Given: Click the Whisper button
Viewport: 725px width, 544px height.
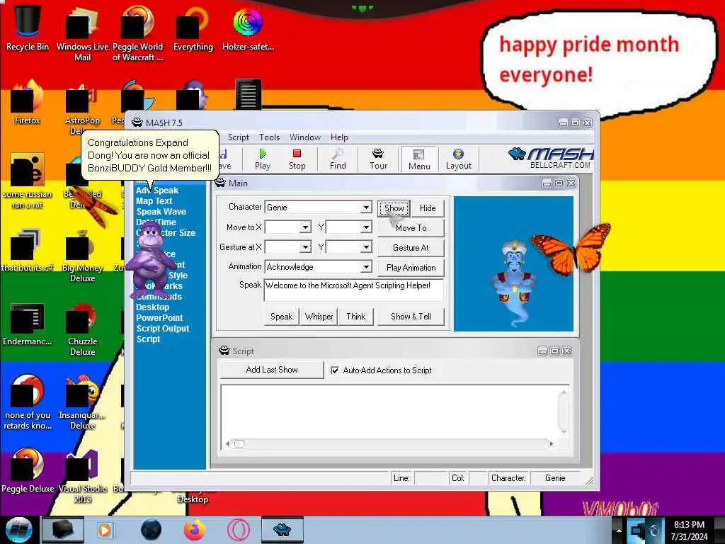Looking at the screenshot, I should pos(319,317).
